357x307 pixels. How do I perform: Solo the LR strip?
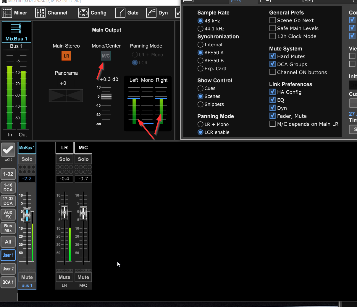[x=64, y=159]
